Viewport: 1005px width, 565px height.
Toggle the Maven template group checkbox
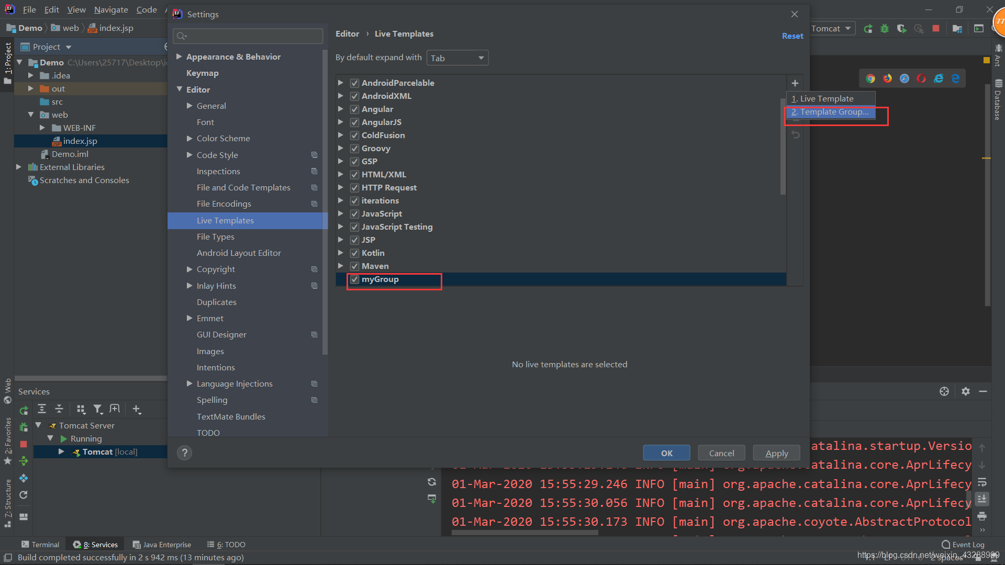pos(354,266)
